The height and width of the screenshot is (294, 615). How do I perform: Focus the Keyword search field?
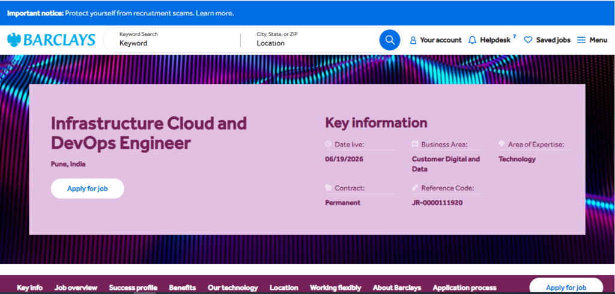tap(177, 40)
